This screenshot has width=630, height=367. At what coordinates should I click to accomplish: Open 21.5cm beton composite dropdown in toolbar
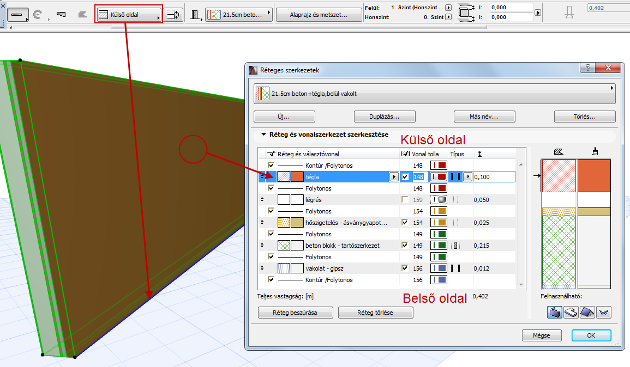(x=239, y=15)
